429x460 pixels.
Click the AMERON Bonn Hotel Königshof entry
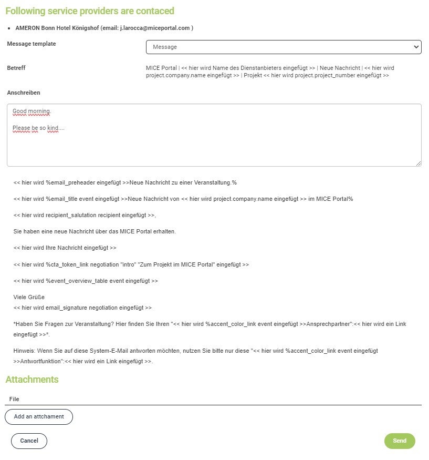57,28
